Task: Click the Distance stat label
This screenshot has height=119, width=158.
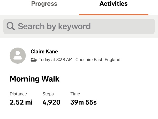Action: point(18,94)
